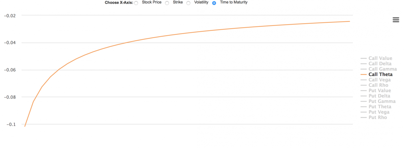
Task: Select the Stock Price x-axis radio button
Action: coord(136,3)
